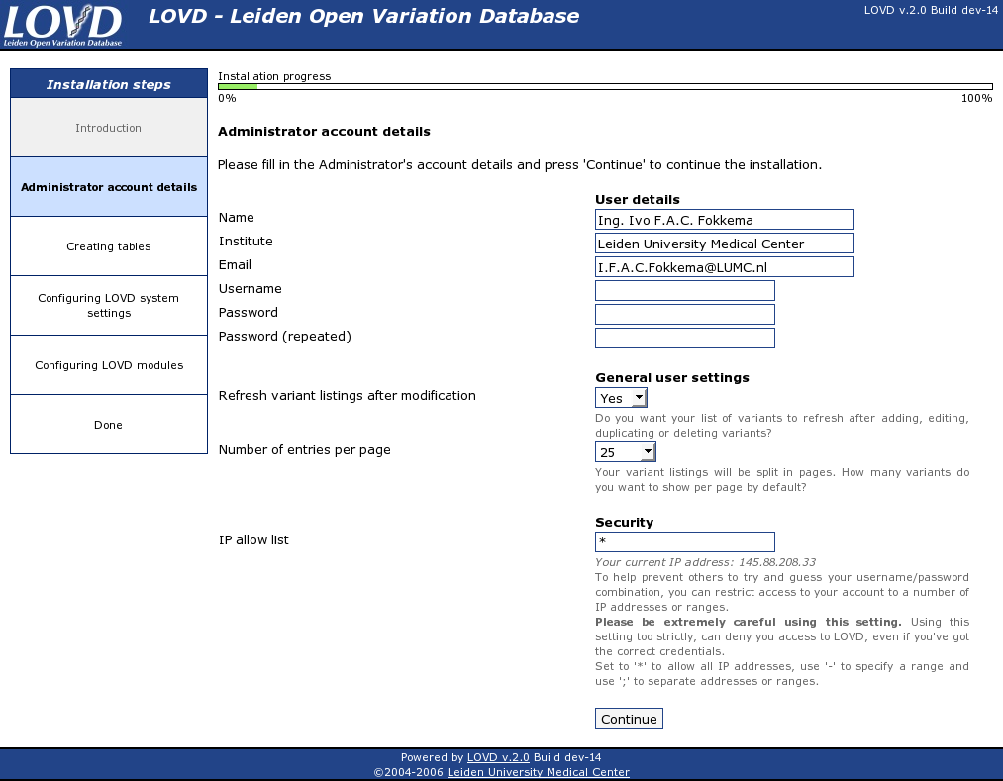
Task: Click the 0% progress label
Action: pos(227,98)
